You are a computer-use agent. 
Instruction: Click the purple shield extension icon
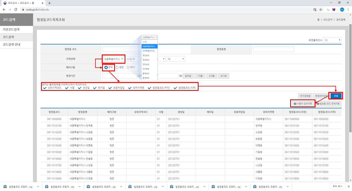pos(334,9)
